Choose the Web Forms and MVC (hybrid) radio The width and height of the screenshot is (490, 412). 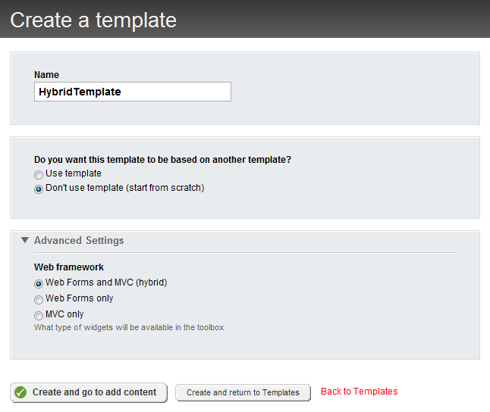[39, 283]
